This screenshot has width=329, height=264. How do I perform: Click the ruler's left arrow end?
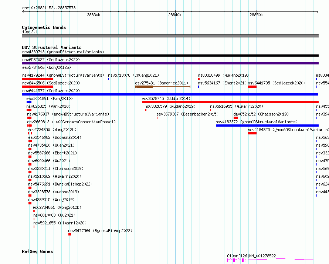point(23,11)
